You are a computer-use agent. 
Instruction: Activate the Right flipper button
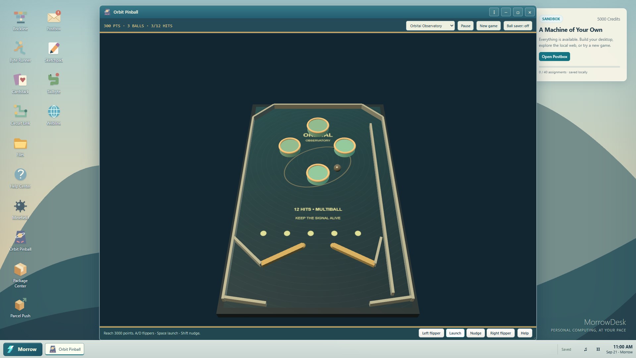pos(501,333)
